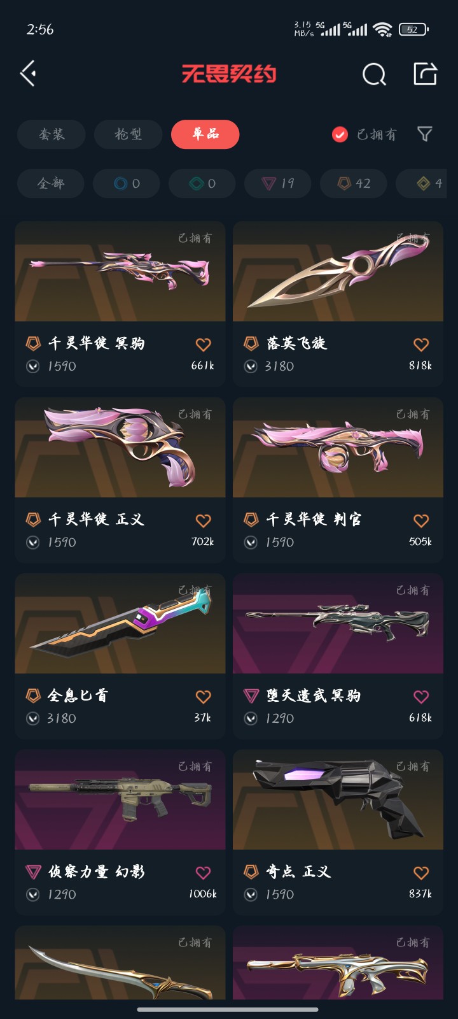Viewport: 458px width, 1019px height.
Task: Select the 全部 tier filter
Action: tap(51, 183)
